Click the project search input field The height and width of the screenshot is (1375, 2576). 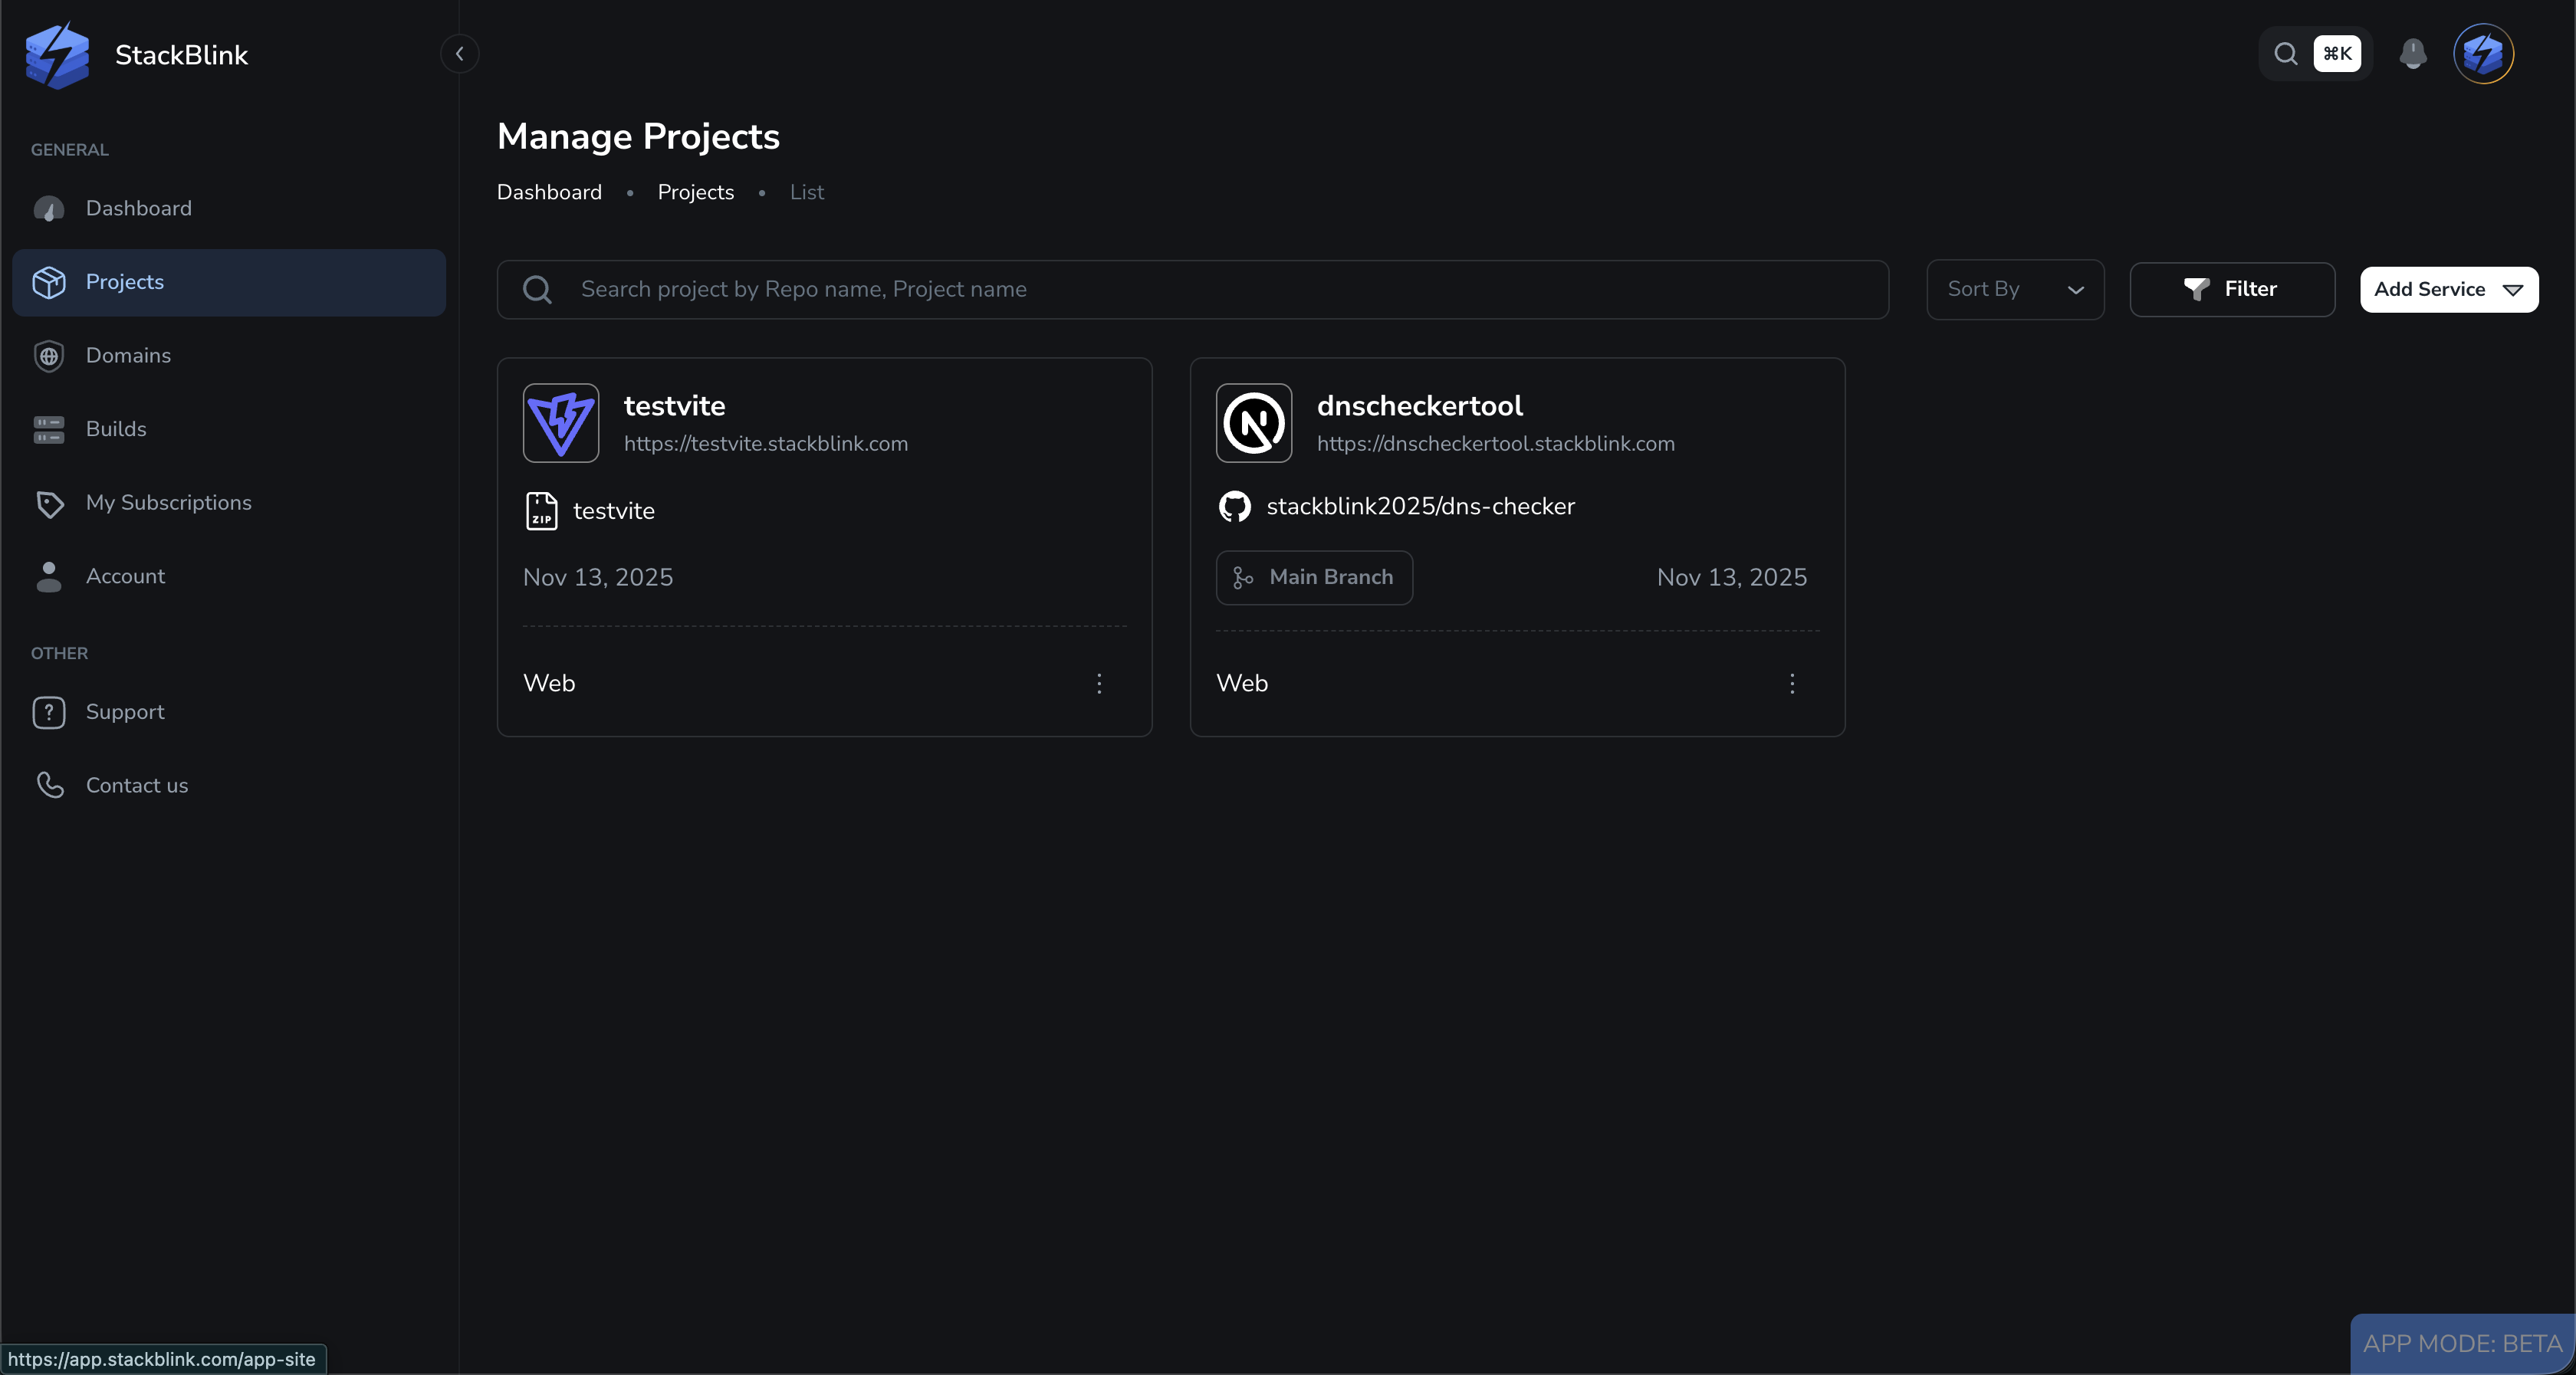coord(1100,289)
